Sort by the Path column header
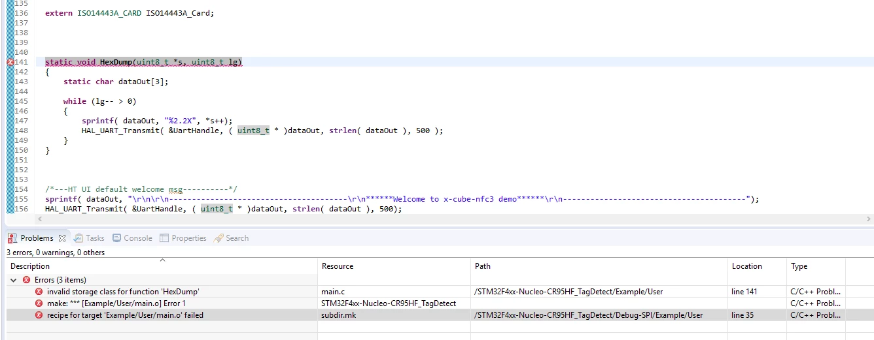 tap(599, 266)
